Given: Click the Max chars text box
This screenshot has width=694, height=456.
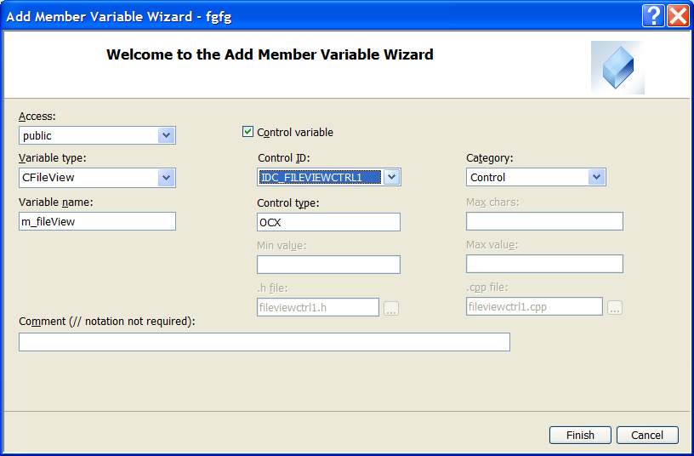Looking at the screenshot, I should 544,222.
